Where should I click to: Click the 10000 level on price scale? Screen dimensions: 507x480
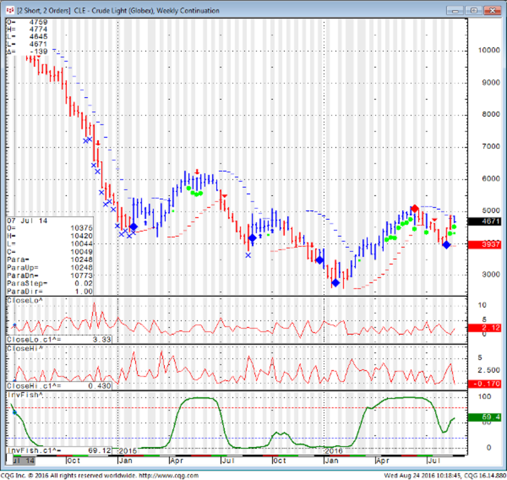[x=489, y=50]
